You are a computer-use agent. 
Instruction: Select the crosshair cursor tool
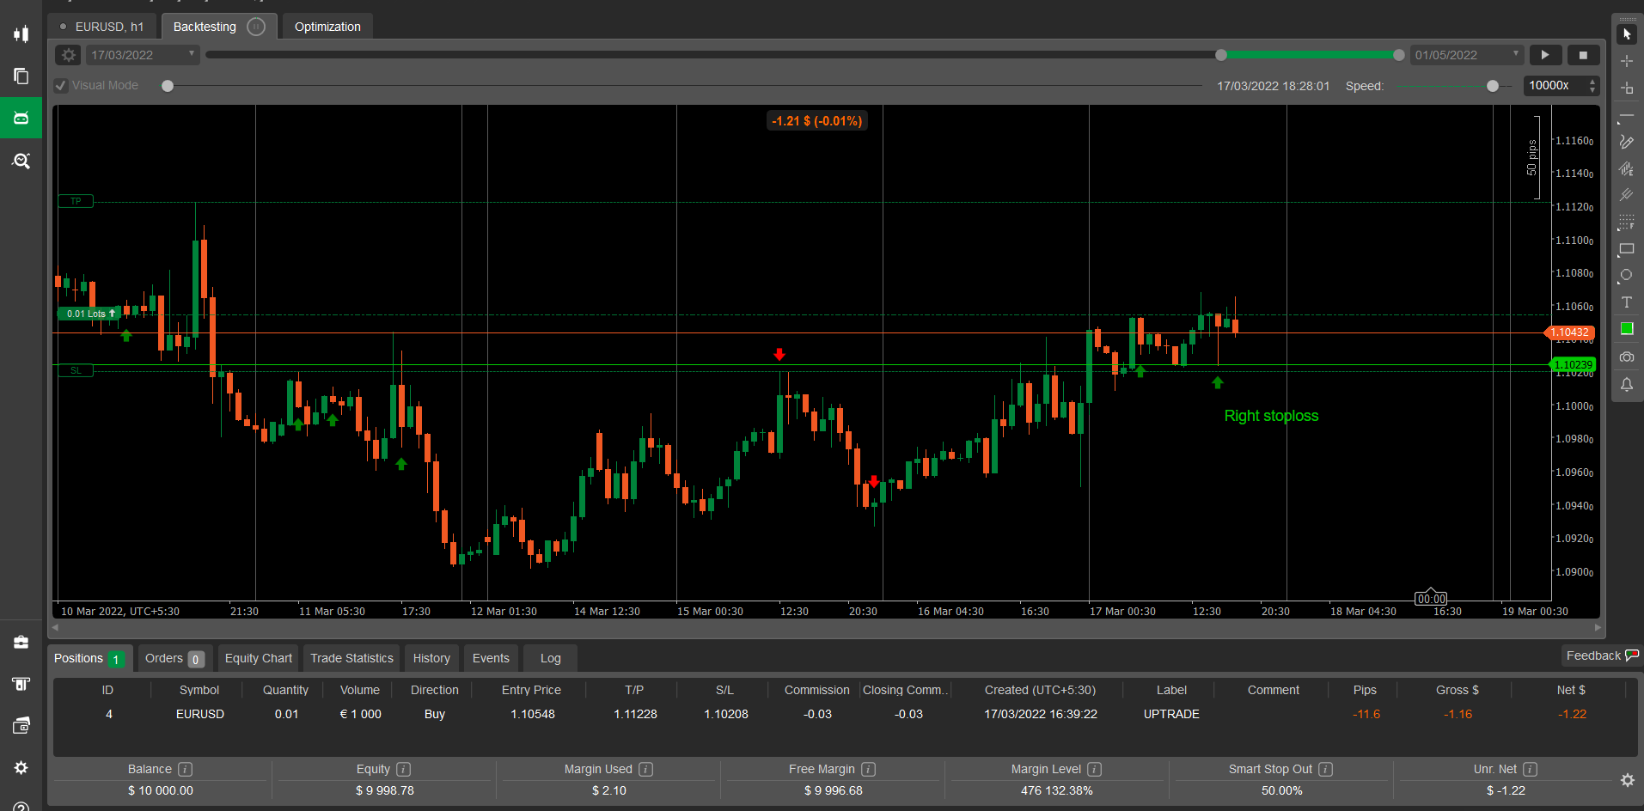pyautogui.click(x=1626, y=61)
